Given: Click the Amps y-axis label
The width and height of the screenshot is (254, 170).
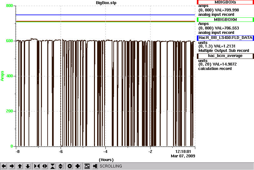Looking at the screenshot, I should point(2,76).
